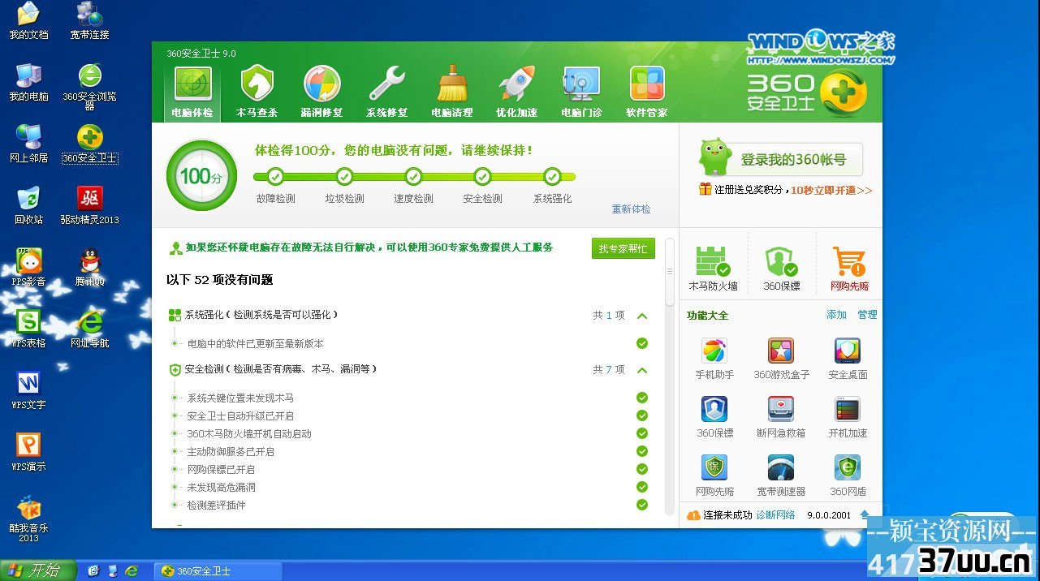
Task: Click 10秒立即开通 link
Action: (x=831, y=190)
